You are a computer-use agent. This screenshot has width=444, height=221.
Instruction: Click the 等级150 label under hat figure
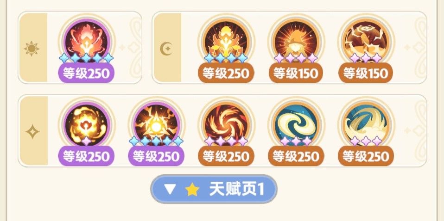296,73
